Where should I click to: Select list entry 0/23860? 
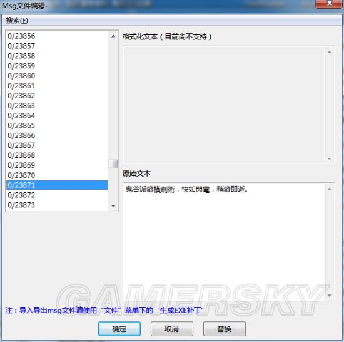point(57,76)
